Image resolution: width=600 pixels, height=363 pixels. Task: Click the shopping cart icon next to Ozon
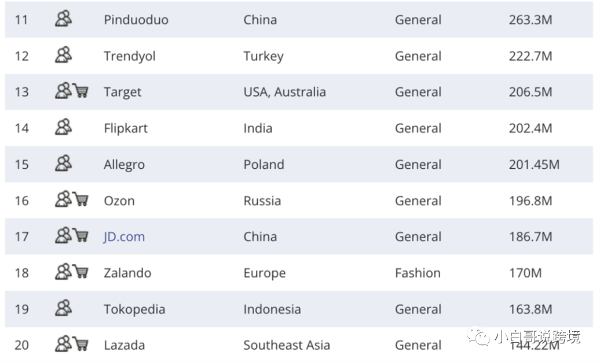(x=81, y=200)
